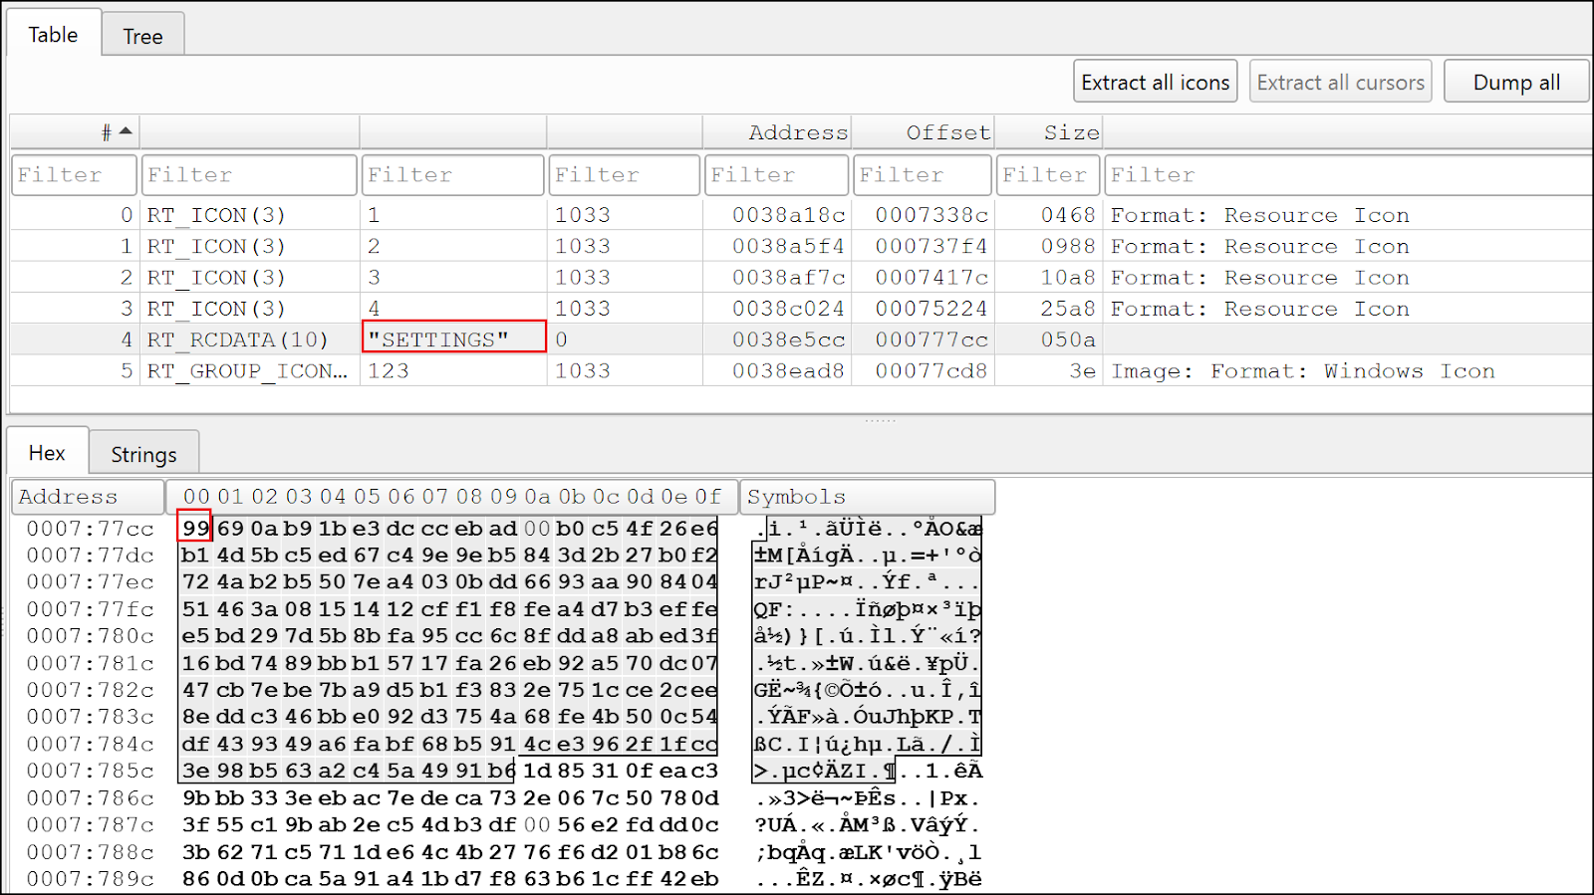
Task: Click the first hex byte 99
Action: point(195,528)
